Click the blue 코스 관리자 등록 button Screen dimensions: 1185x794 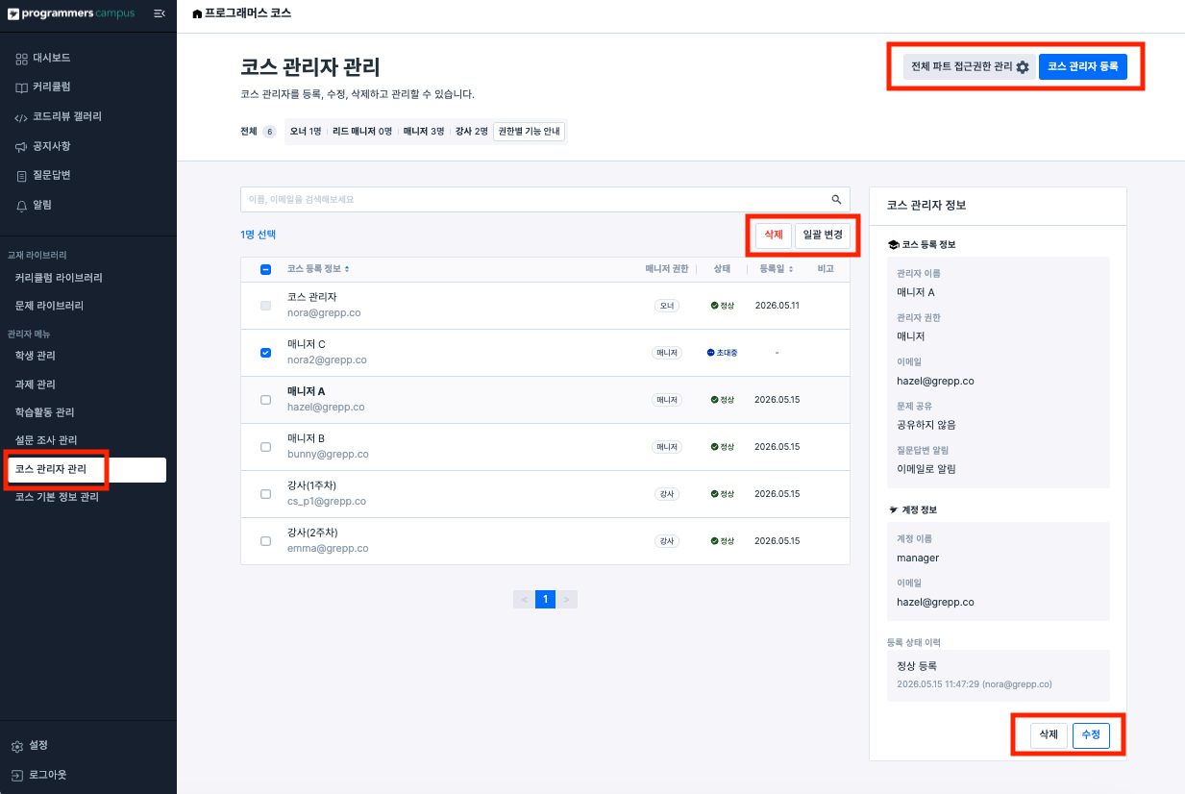point(1082,66)
